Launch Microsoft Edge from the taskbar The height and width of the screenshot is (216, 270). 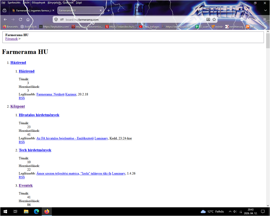coord(36,212)
